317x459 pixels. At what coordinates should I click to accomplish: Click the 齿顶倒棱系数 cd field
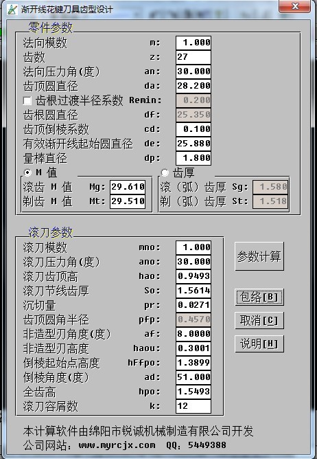[x=193, y=129]
